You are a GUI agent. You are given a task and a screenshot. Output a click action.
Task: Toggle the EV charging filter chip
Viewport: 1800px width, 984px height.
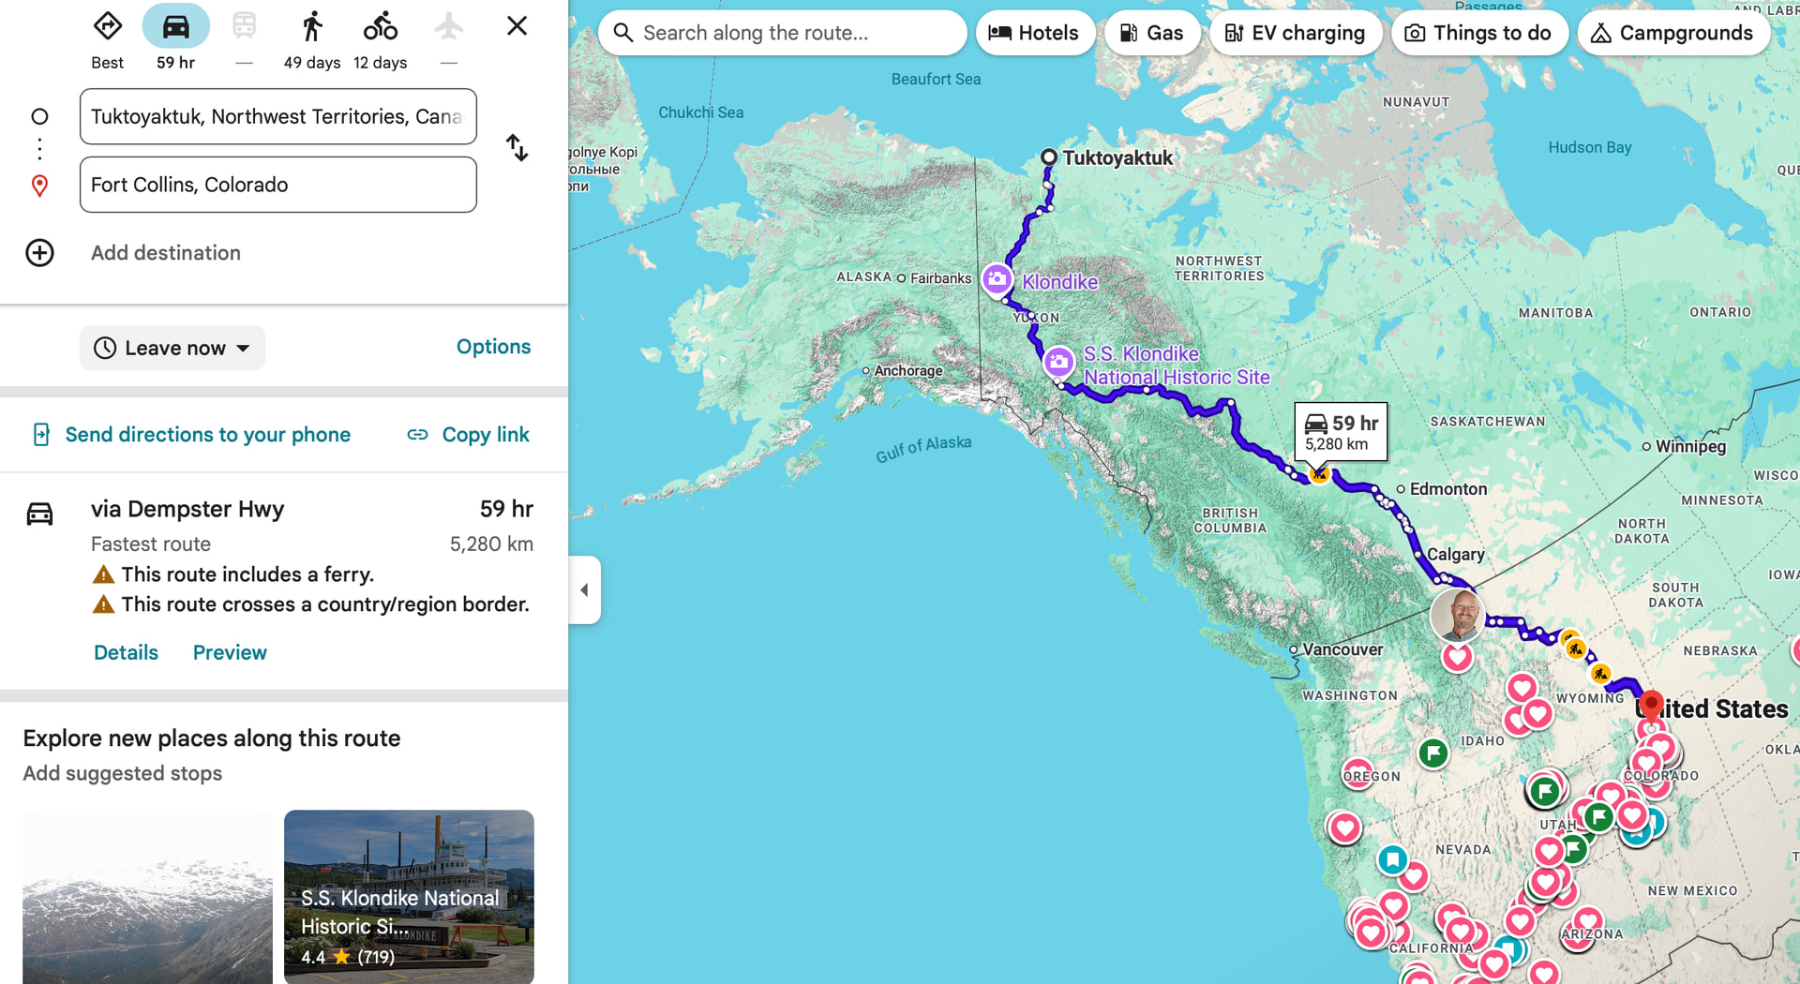(x=1295, y=33)
